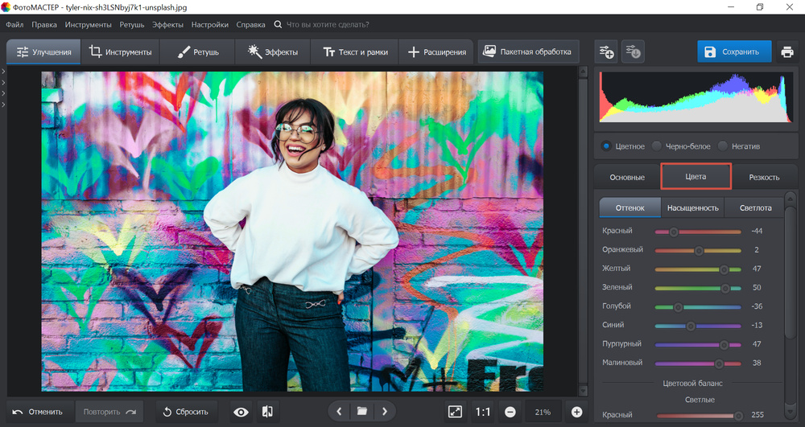
Task: Click the Сбросить reset button
Action: pos(186,412)
